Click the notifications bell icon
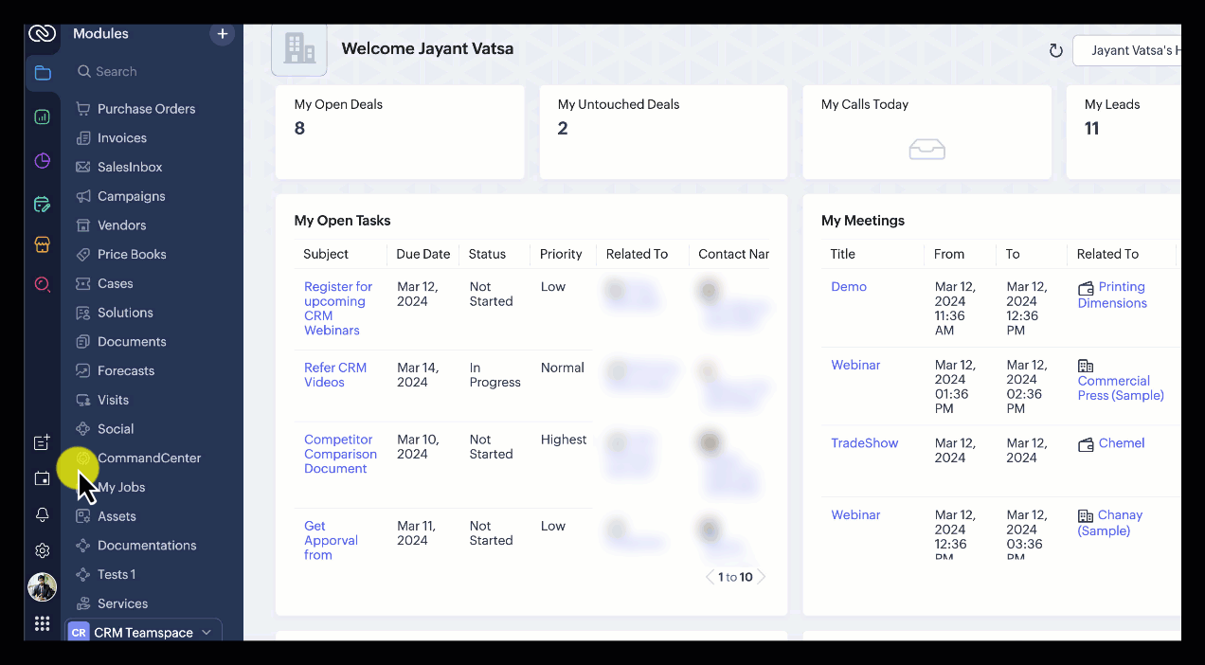 click(x=42, y=514)
